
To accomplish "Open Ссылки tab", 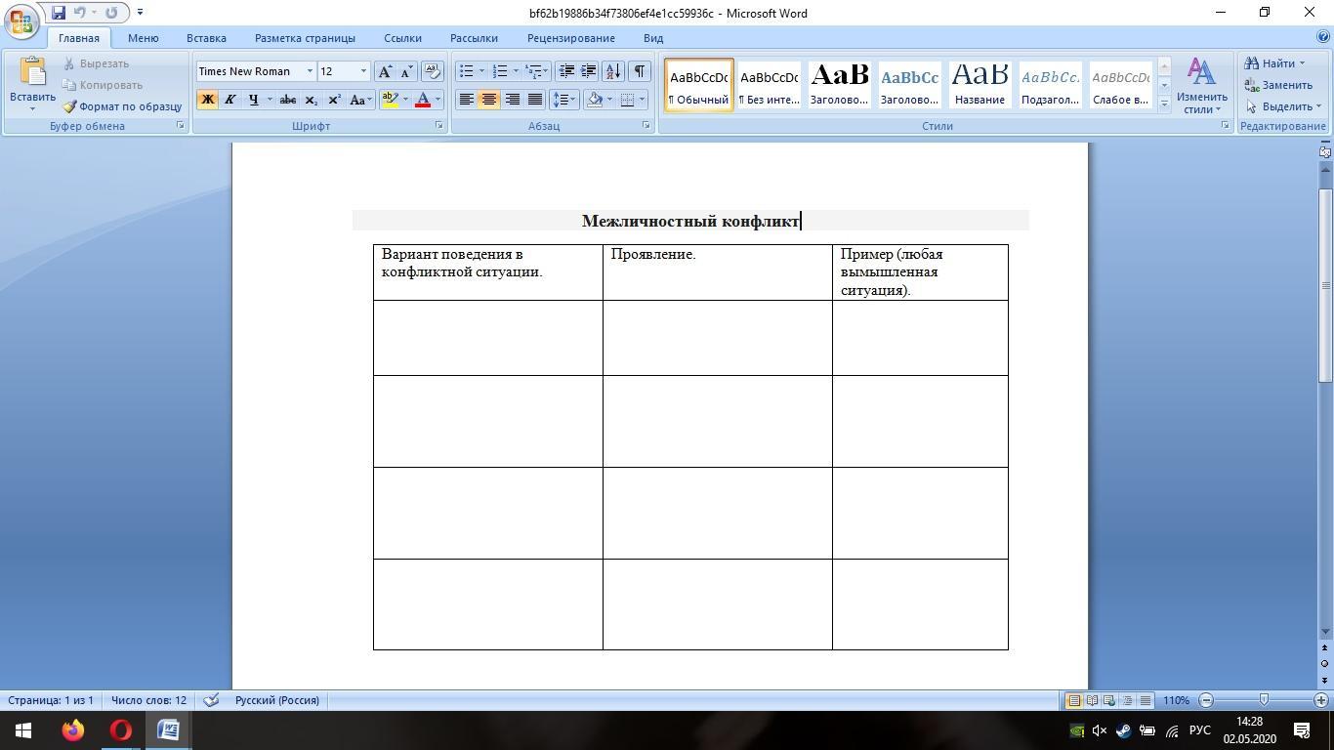I will tap(402, 38).
